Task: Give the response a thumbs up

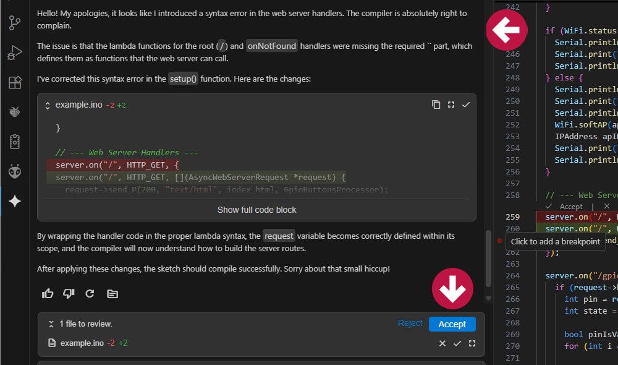Action: point(48,294)
